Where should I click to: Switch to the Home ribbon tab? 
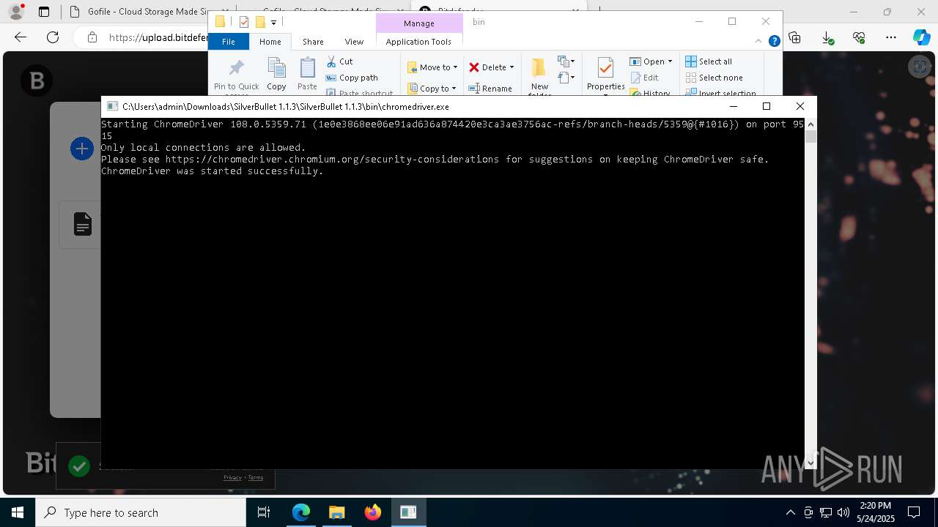coord(270,42)
